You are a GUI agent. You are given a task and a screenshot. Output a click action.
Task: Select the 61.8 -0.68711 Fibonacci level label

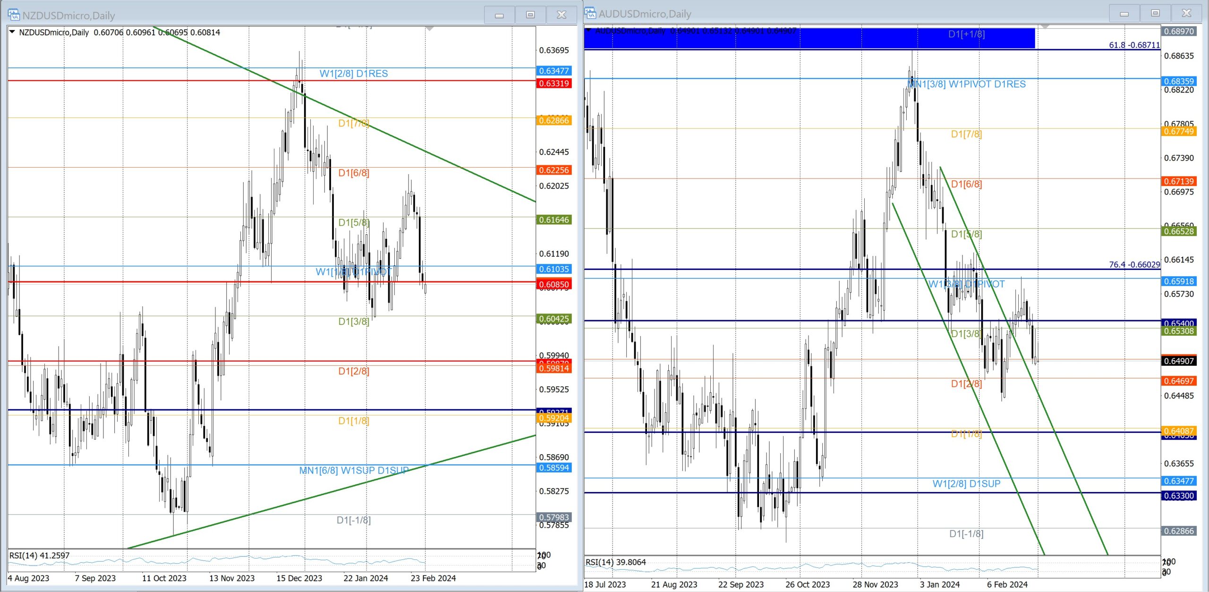coord(1134,45)
